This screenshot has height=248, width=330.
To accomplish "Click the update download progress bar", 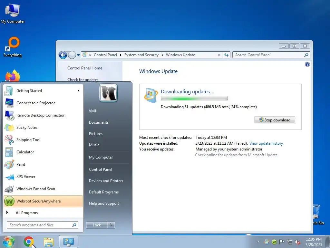I will (x=194, y=98).
